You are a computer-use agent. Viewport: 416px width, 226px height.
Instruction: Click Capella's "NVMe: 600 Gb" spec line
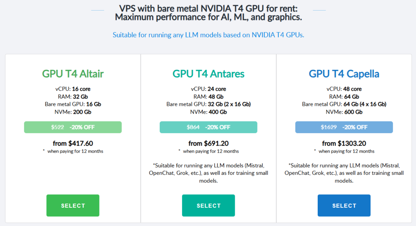tap(344, 112)
